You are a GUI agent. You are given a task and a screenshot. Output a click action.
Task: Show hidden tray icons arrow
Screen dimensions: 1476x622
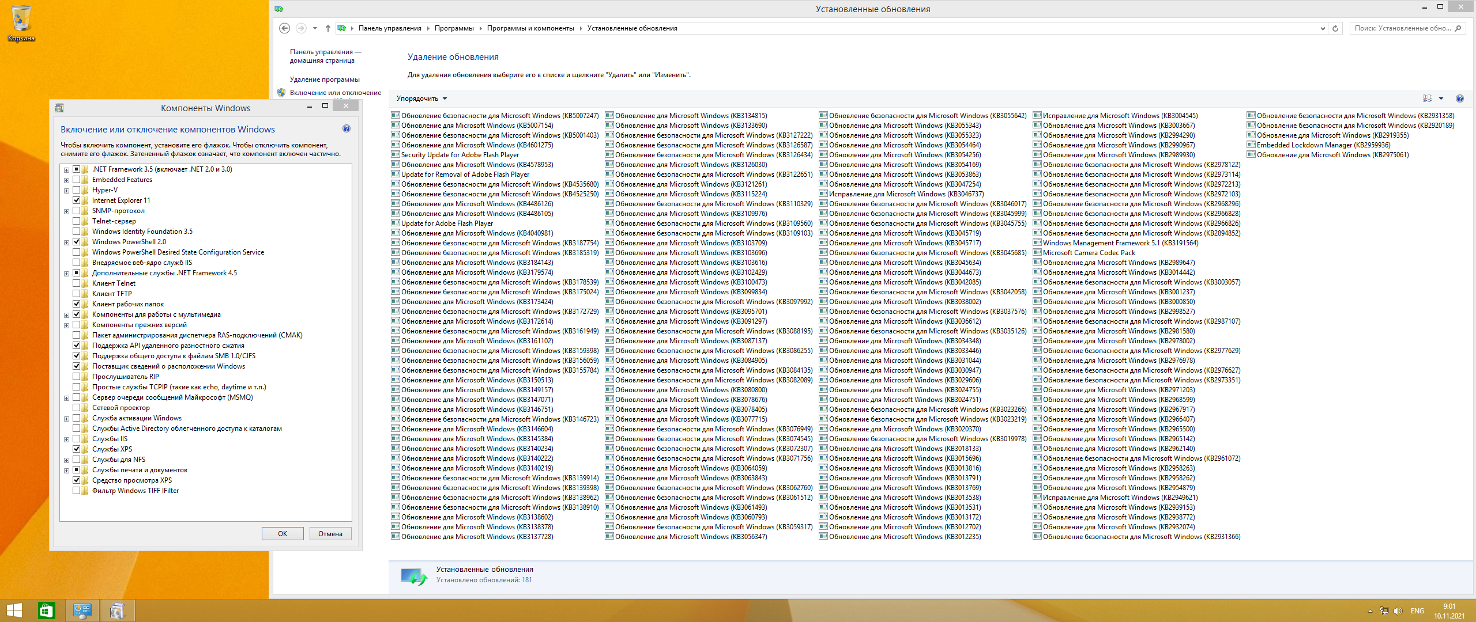click(x=1370, y=611)
